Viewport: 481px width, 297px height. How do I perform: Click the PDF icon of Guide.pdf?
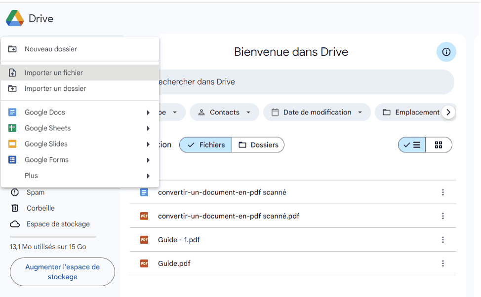click(144, 263)
